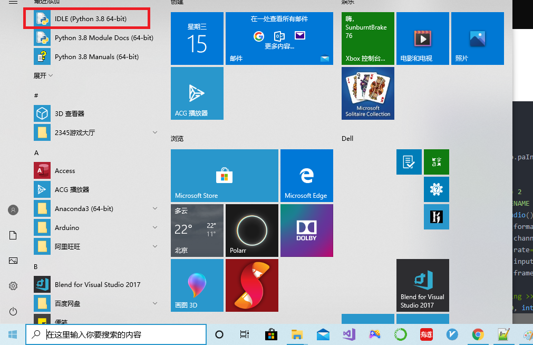The height and width of the screenshot is (345, 533).
Task: Open the Polarr tile
Action: tap(252, 231)
